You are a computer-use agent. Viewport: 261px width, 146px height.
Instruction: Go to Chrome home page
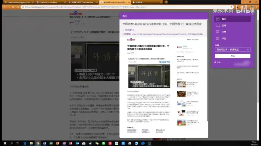click(18, 7)
